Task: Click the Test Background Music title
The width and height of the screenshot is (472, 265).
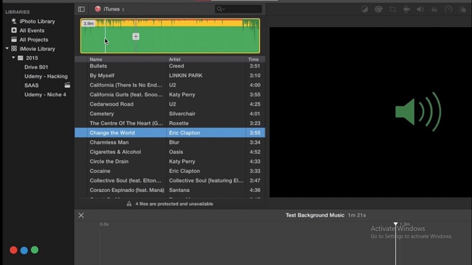Action: (x=315, y=215)
